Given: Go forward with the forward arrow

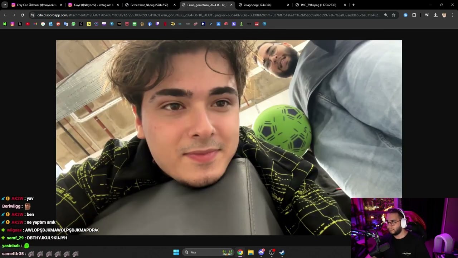Looking at the screenshot, I should (x=14, y=15).
